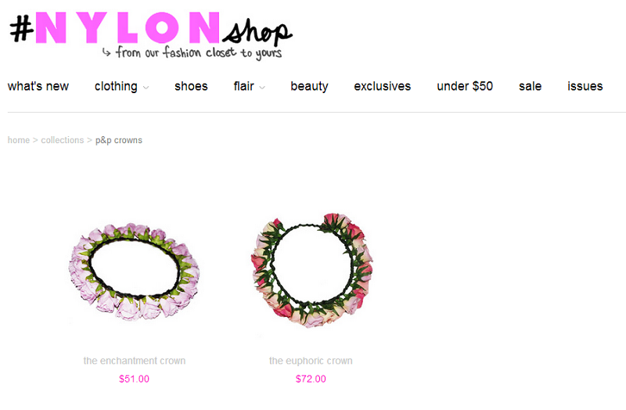Screen dimensions: 626x410
Task: Browse the exclusives section
Action: coord(383,86)
